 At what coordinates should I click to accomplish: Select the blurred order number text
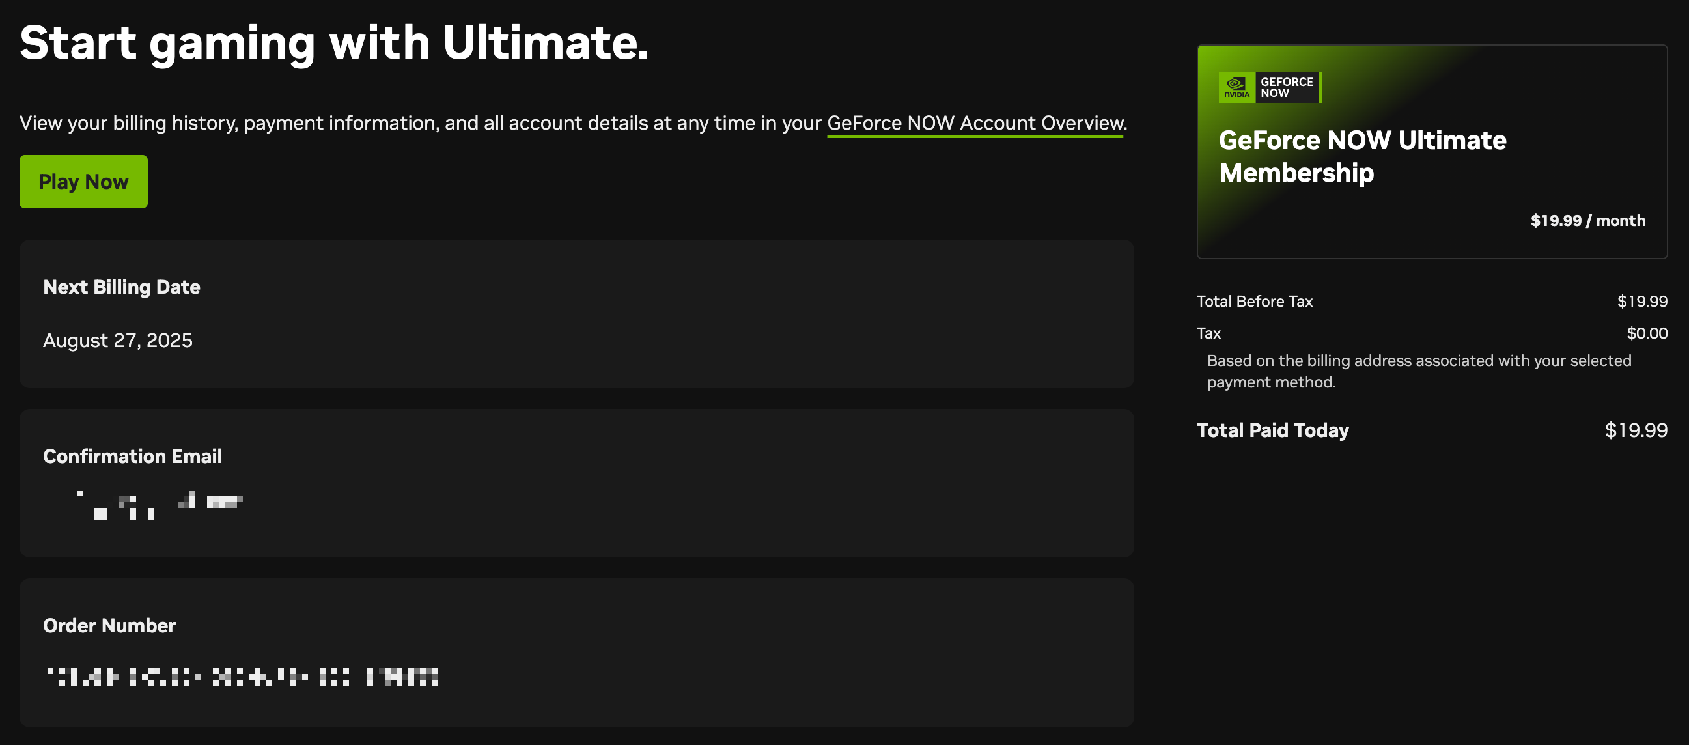242,676
